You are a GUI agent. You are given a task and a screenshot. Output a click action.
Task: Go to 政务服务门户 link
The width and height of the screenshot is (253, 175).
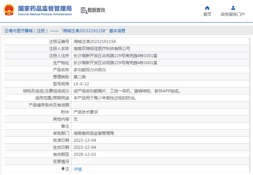tap(233, 14)
